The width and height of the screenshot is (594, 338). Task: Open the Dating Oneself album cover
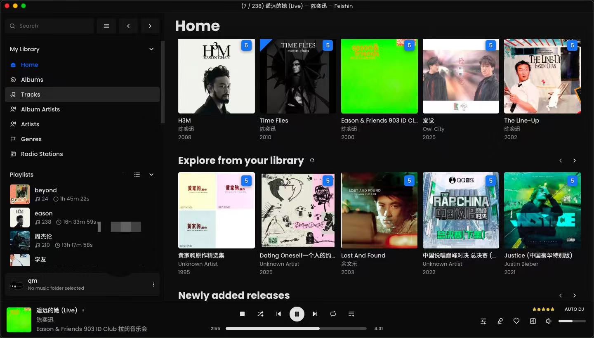tap(298, 210)
